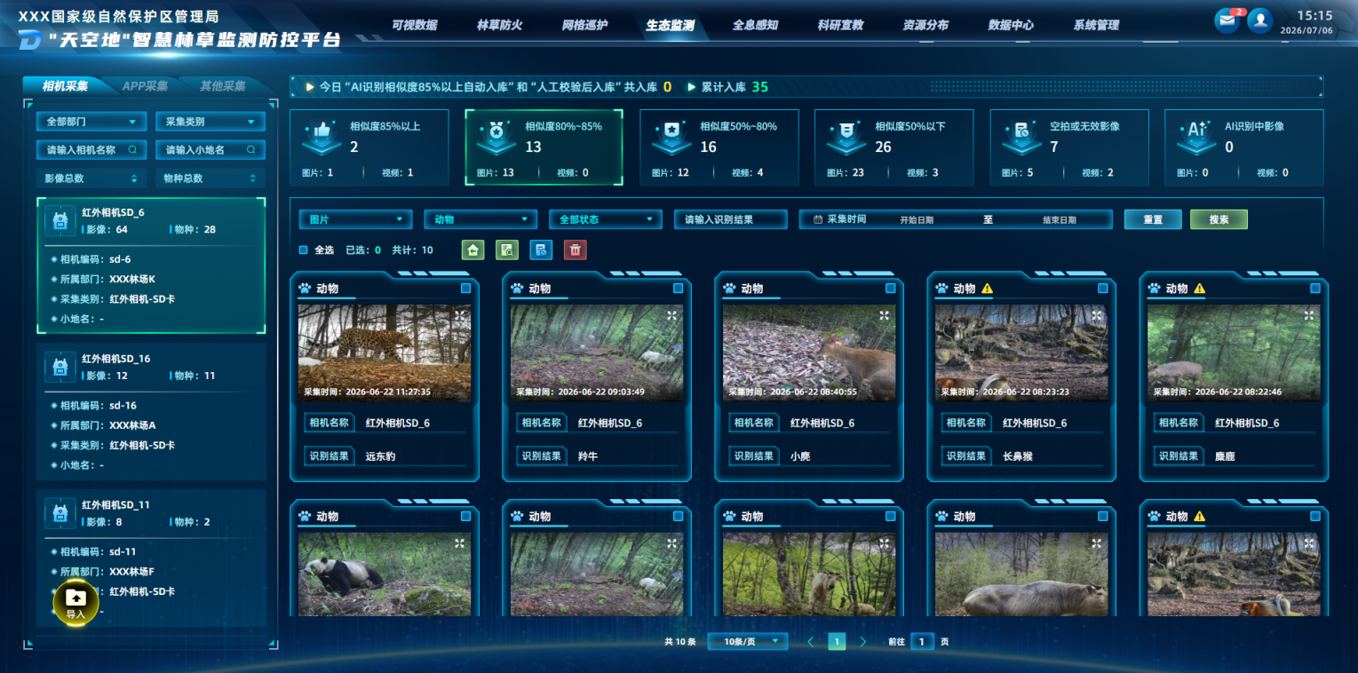Click the camera icon of 红外相机SD_11
The height and width of the screenshot is (673, 1358).
pyautogui.click(x=60, y=512)
